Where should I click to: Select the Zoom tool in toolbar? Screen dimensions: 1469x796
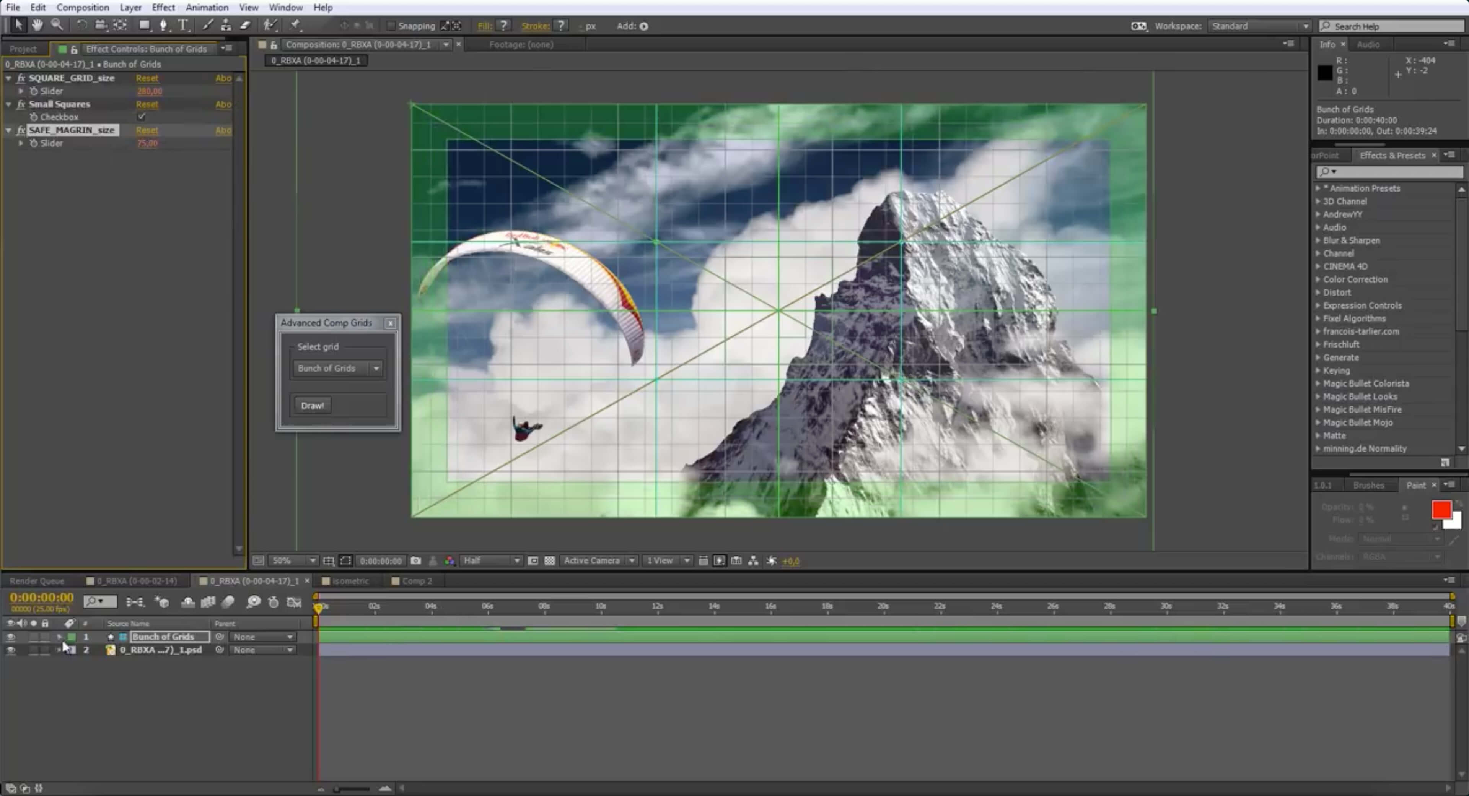point(57,25)
